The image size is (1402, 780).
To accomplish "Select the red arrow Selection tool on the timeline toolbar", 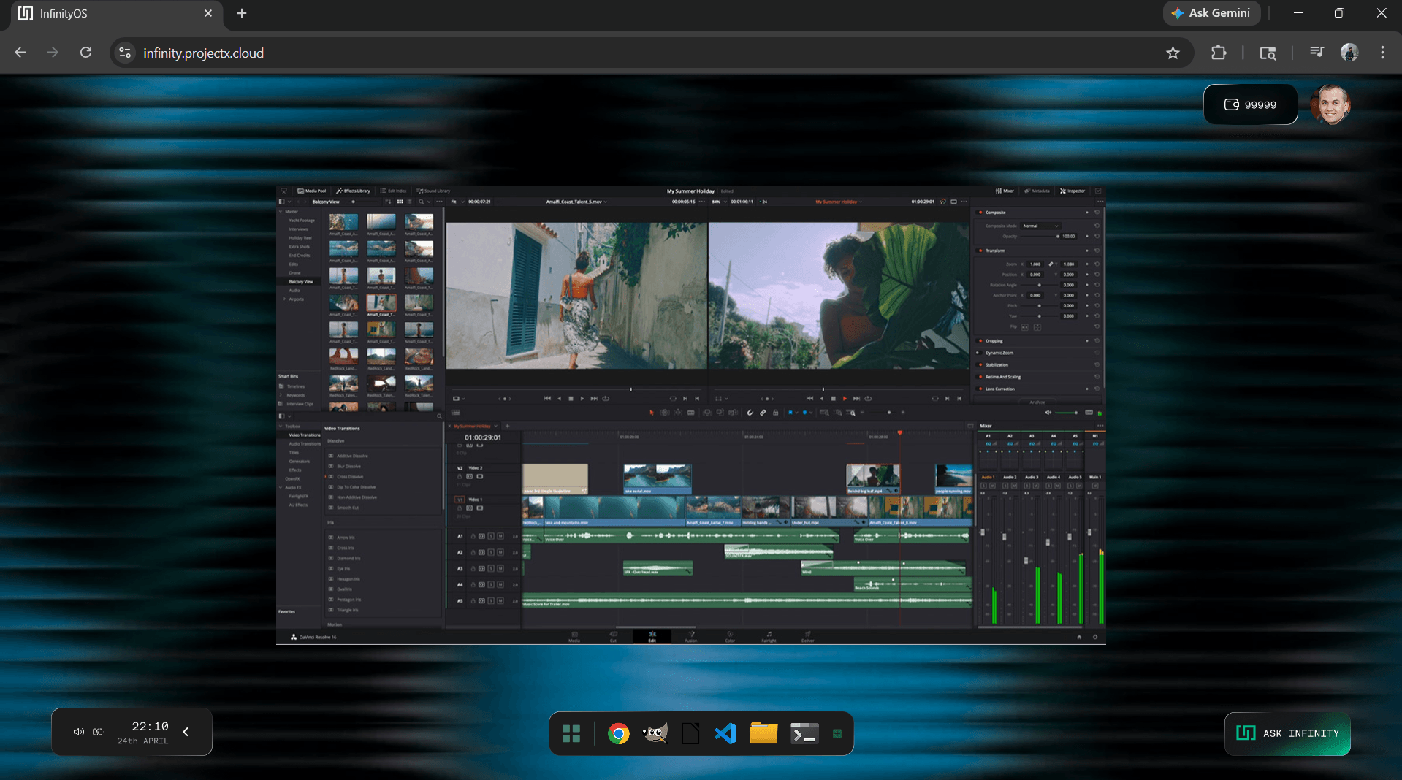I will [x=652, y=413].
